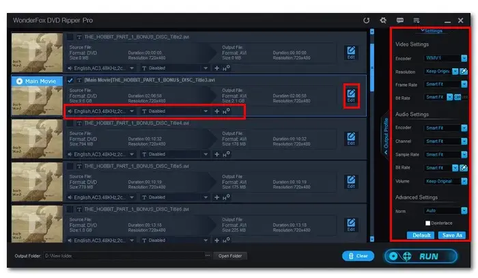Screen dimensions: 478x278
Task: Click the scrollbar up arrow of title list
Action: (x=372, y=31)
